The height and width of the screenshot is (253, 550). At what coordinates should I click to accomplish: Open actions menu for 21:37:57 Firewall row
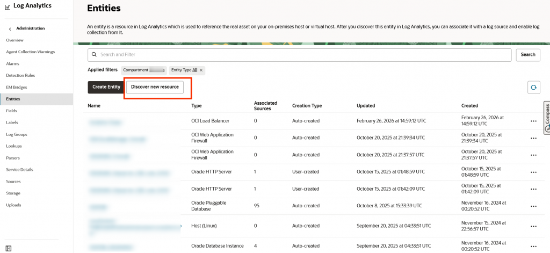pos(533,155)
